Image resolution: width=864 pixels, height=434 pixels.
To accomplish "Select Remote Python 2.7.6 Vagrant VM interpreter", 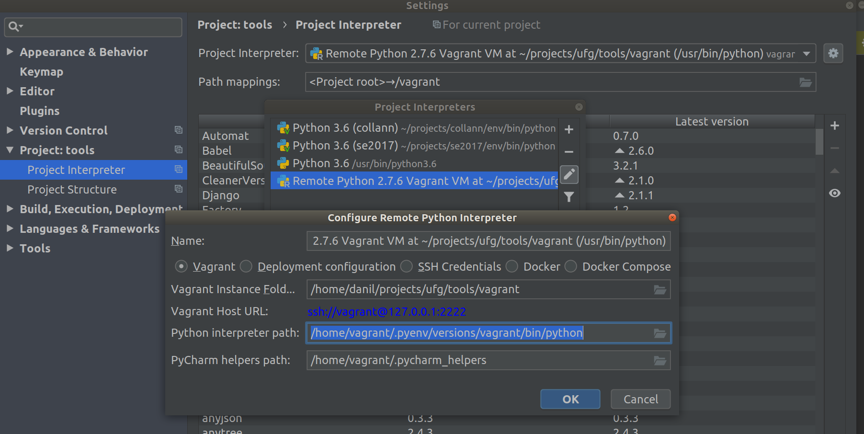I will pyautogui.click(x=414, y=181).
